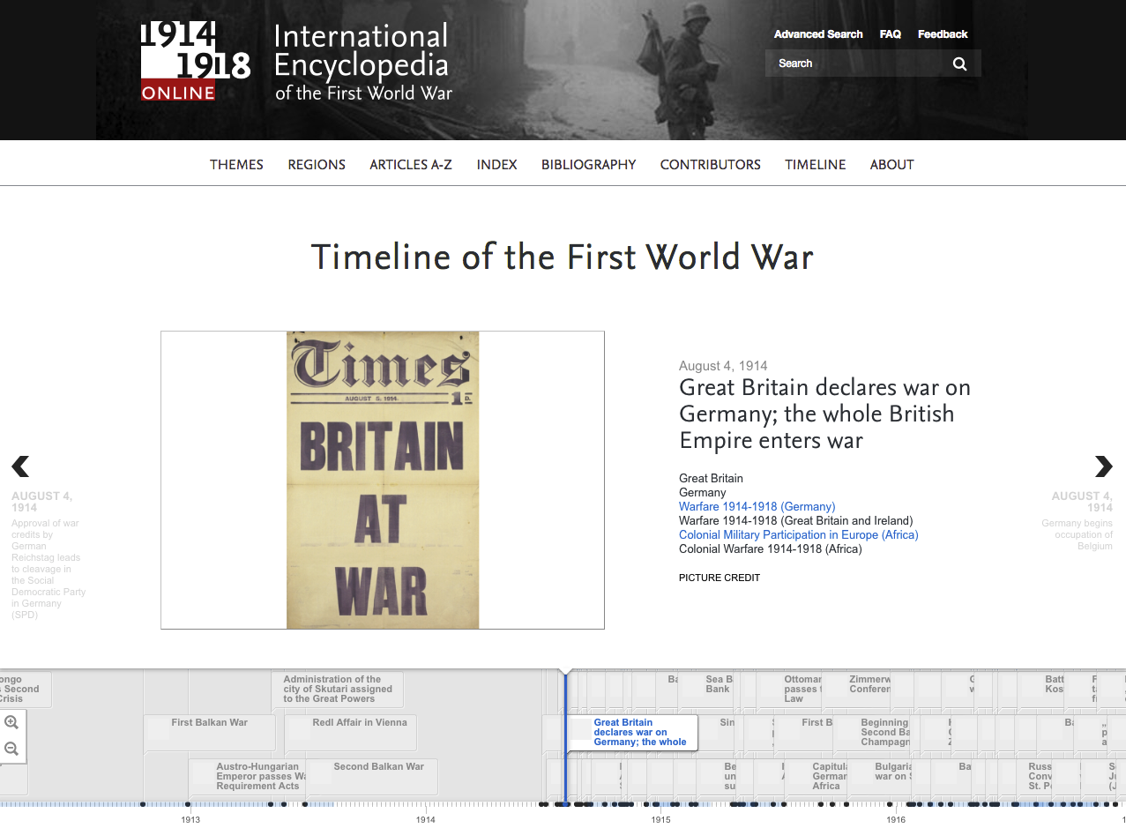Zoom out the timeline
This screenshot has height=828, width=1126.
pyautogui.click(x=11, y=749)
